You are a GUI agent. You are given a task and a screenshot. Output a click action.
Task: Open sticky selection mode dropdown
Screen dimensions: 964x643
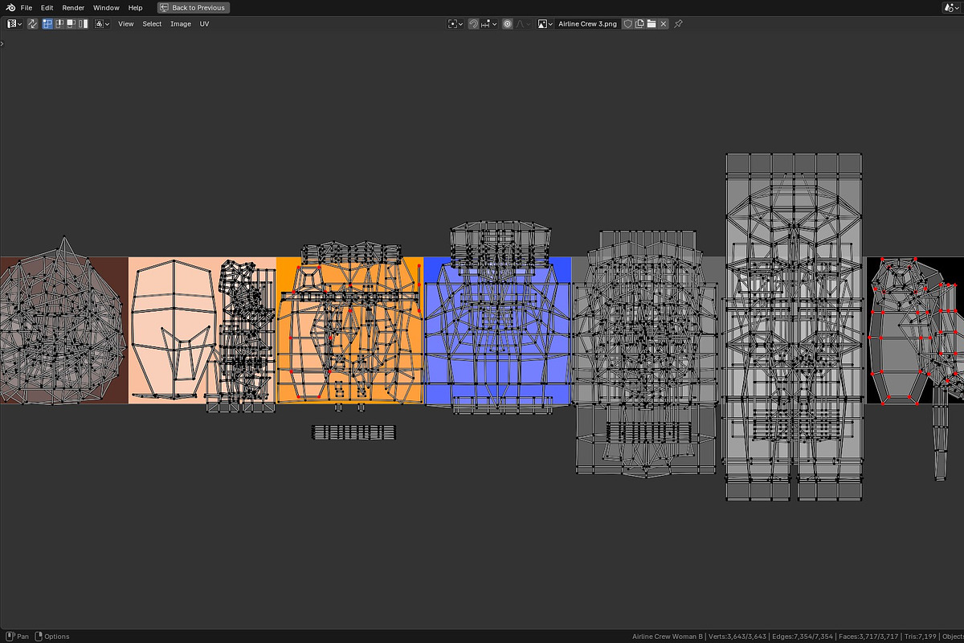pyautogui.click(x=102, y=24)
